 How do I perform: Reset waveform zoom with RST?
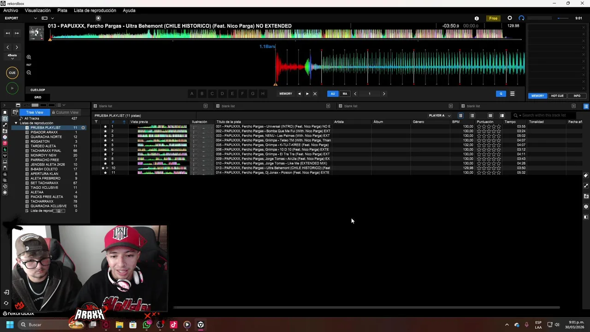click(x=29, y=65)
